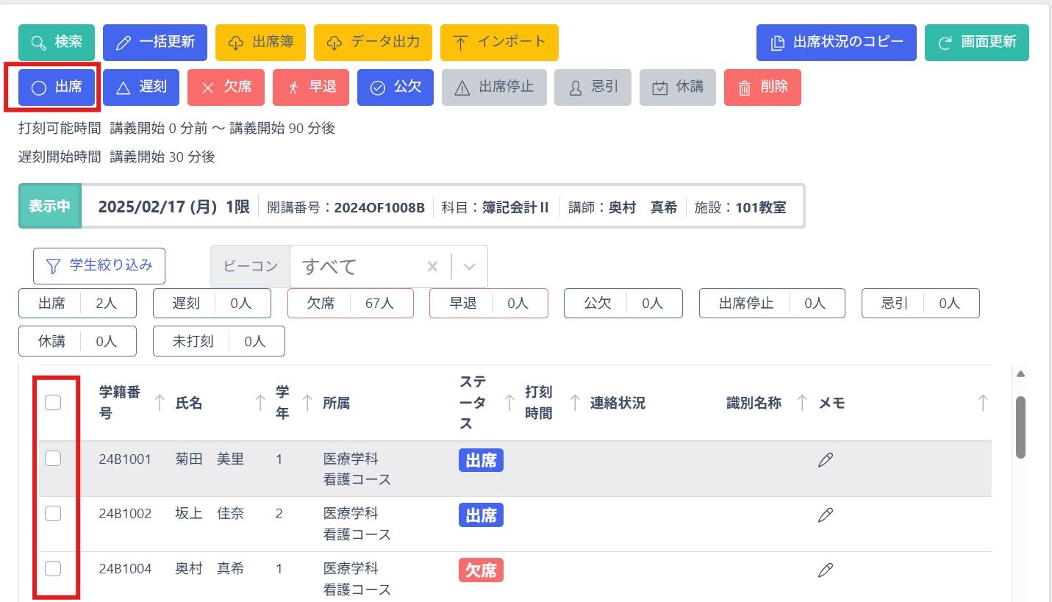Click the pencil memo icon for 菊田 美里
Viewport: 1052px width, 602px height.
tap(826, 460)
